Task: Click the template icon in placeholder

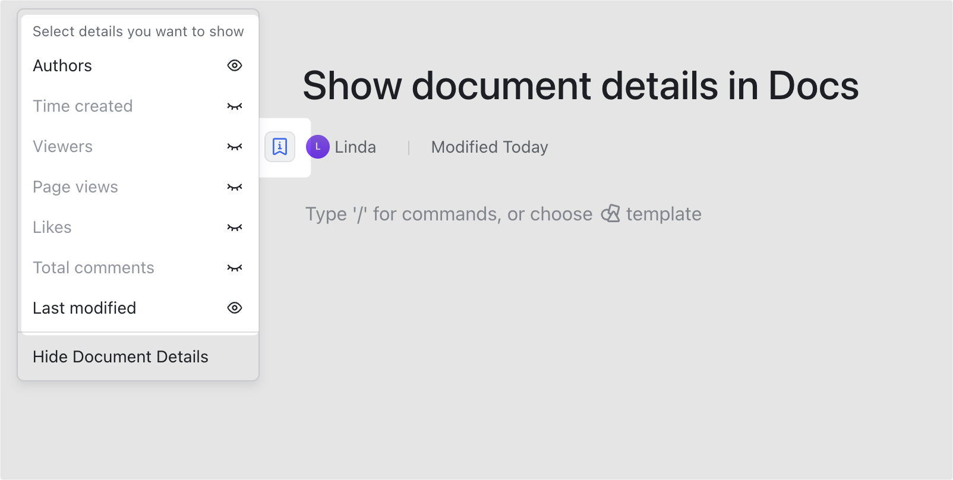Action: 610,214
